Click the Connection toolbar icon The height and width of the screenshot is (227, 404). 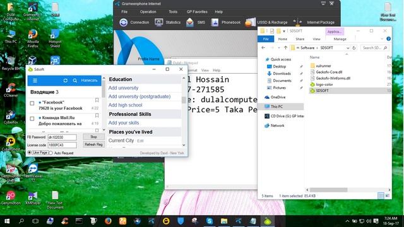click(x=124, y=23)
